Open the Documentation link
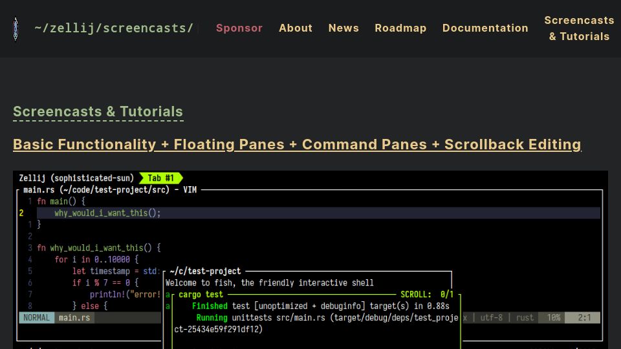Image resolution: width=621 pixels, height=349 pixels. click(x=485, y=28)
